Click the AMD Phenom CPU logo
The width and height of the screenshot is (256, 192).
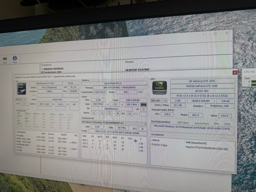coord(22,89)
